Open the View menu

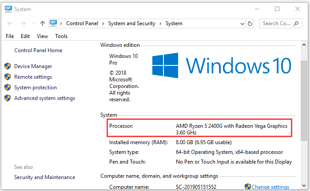click(x=43, y=36)
